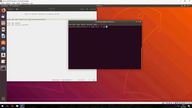Open system menu arrow in top bar
The width and height of the screenshot is (192, 108).
point(190,6)
